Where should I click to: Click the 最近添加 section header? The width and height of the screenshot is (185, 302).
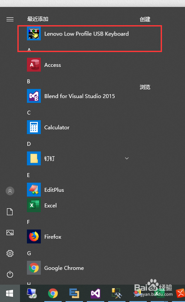pos(38,19)
